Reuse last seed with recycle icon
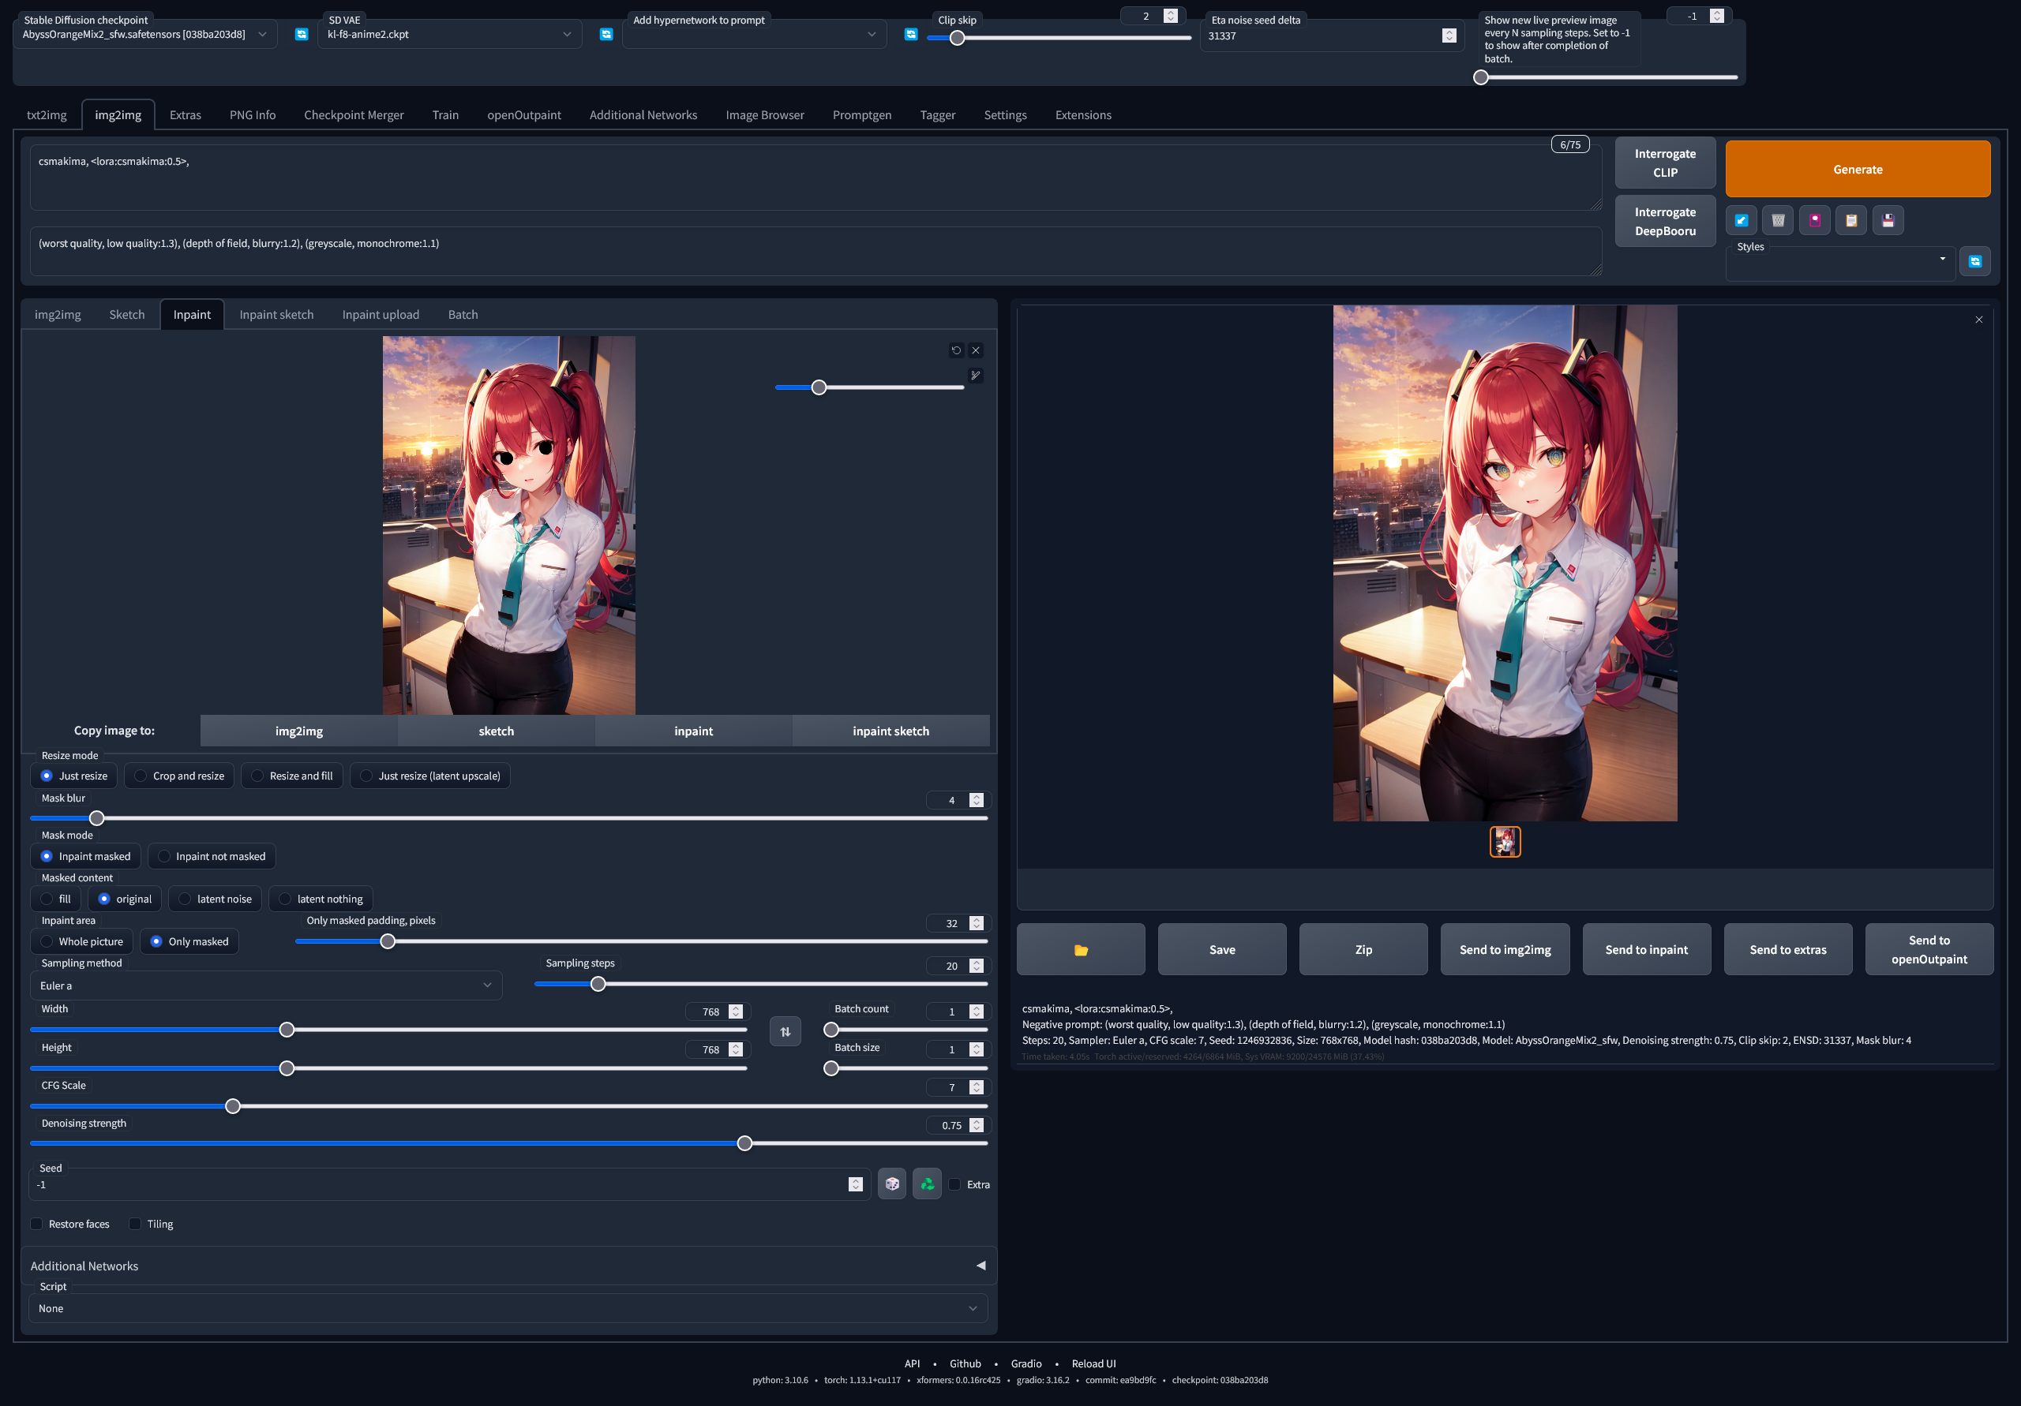2021x1406 pixels. [927, 1184]
